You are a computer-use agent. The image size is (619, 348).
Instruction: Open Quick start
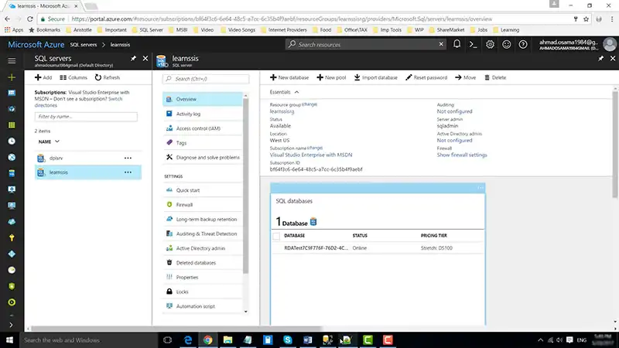203,190
